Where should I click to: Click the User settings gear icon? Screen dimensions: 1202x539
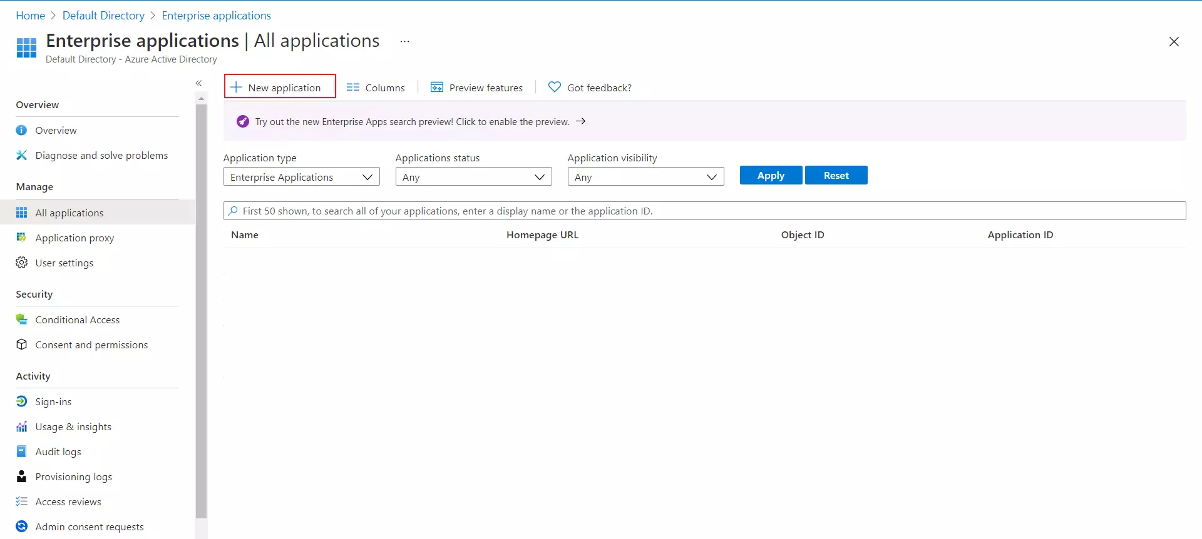[21, 263]
